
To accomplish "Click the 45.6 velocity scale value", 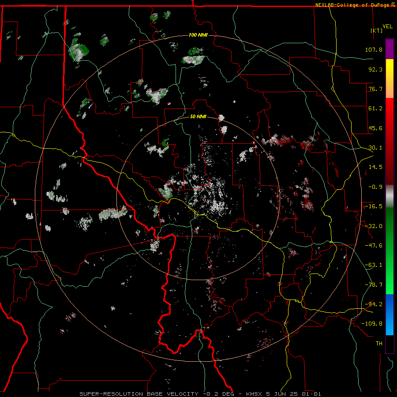I will (x=375, y=128).
